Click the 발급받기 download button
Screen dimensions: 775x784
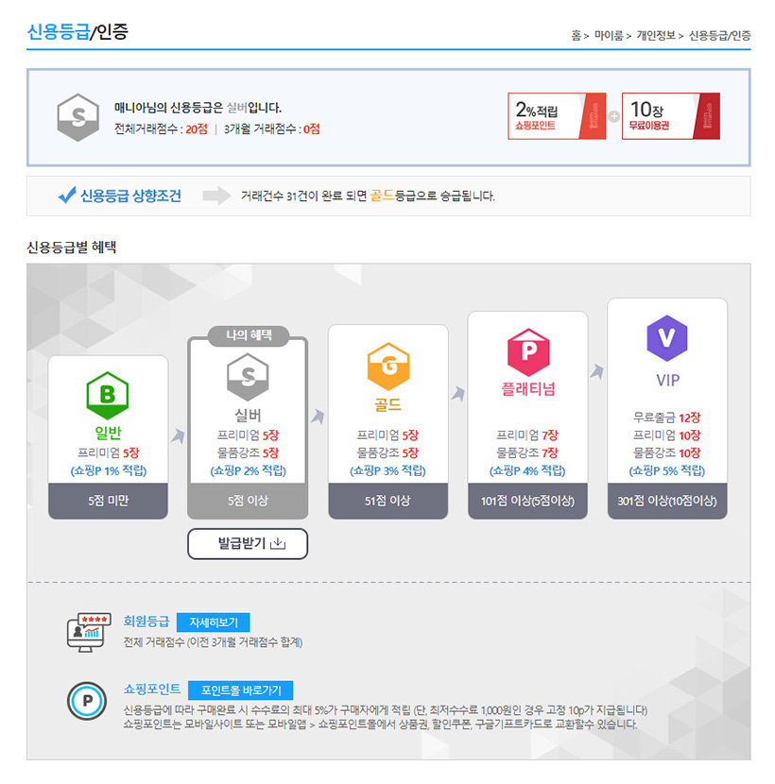(x=248, y=543)
